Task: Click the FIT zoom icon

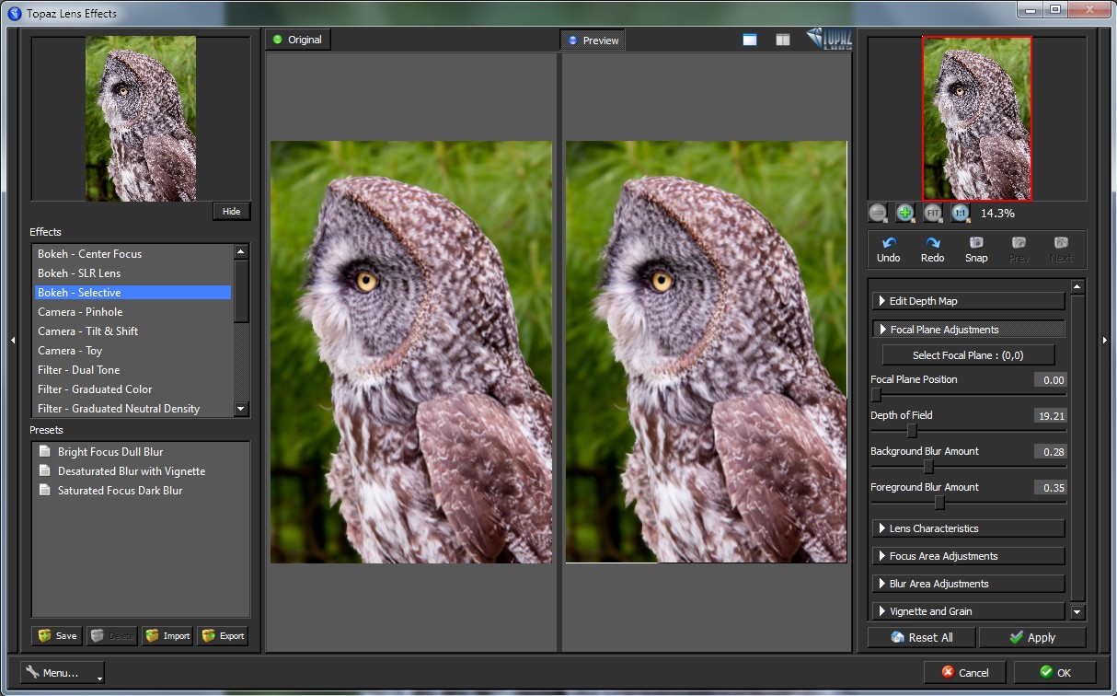Action: 933,213
